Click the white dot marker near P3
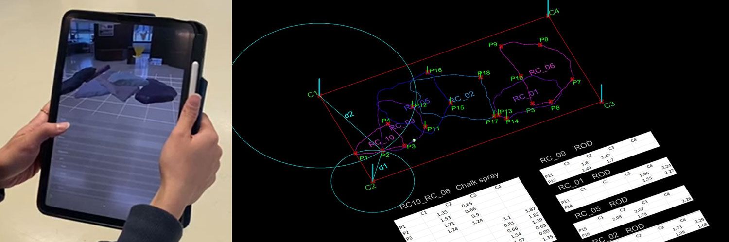 (414, 140)
